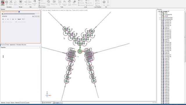Image resolution: width=186 pixels, height=105 pixels.
Task: Open simulation Settings in the ribbon
Action: [x=11, y=3]
